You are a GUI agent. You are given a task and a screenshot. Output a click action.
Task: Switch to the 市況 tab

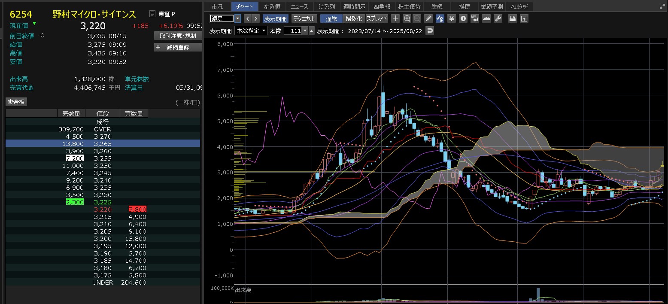point(217,6)
